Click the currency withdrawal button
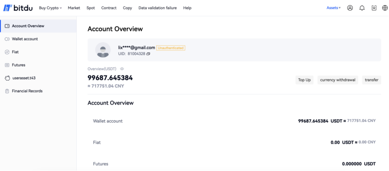 pyautogui.click(x=338, y=80)
